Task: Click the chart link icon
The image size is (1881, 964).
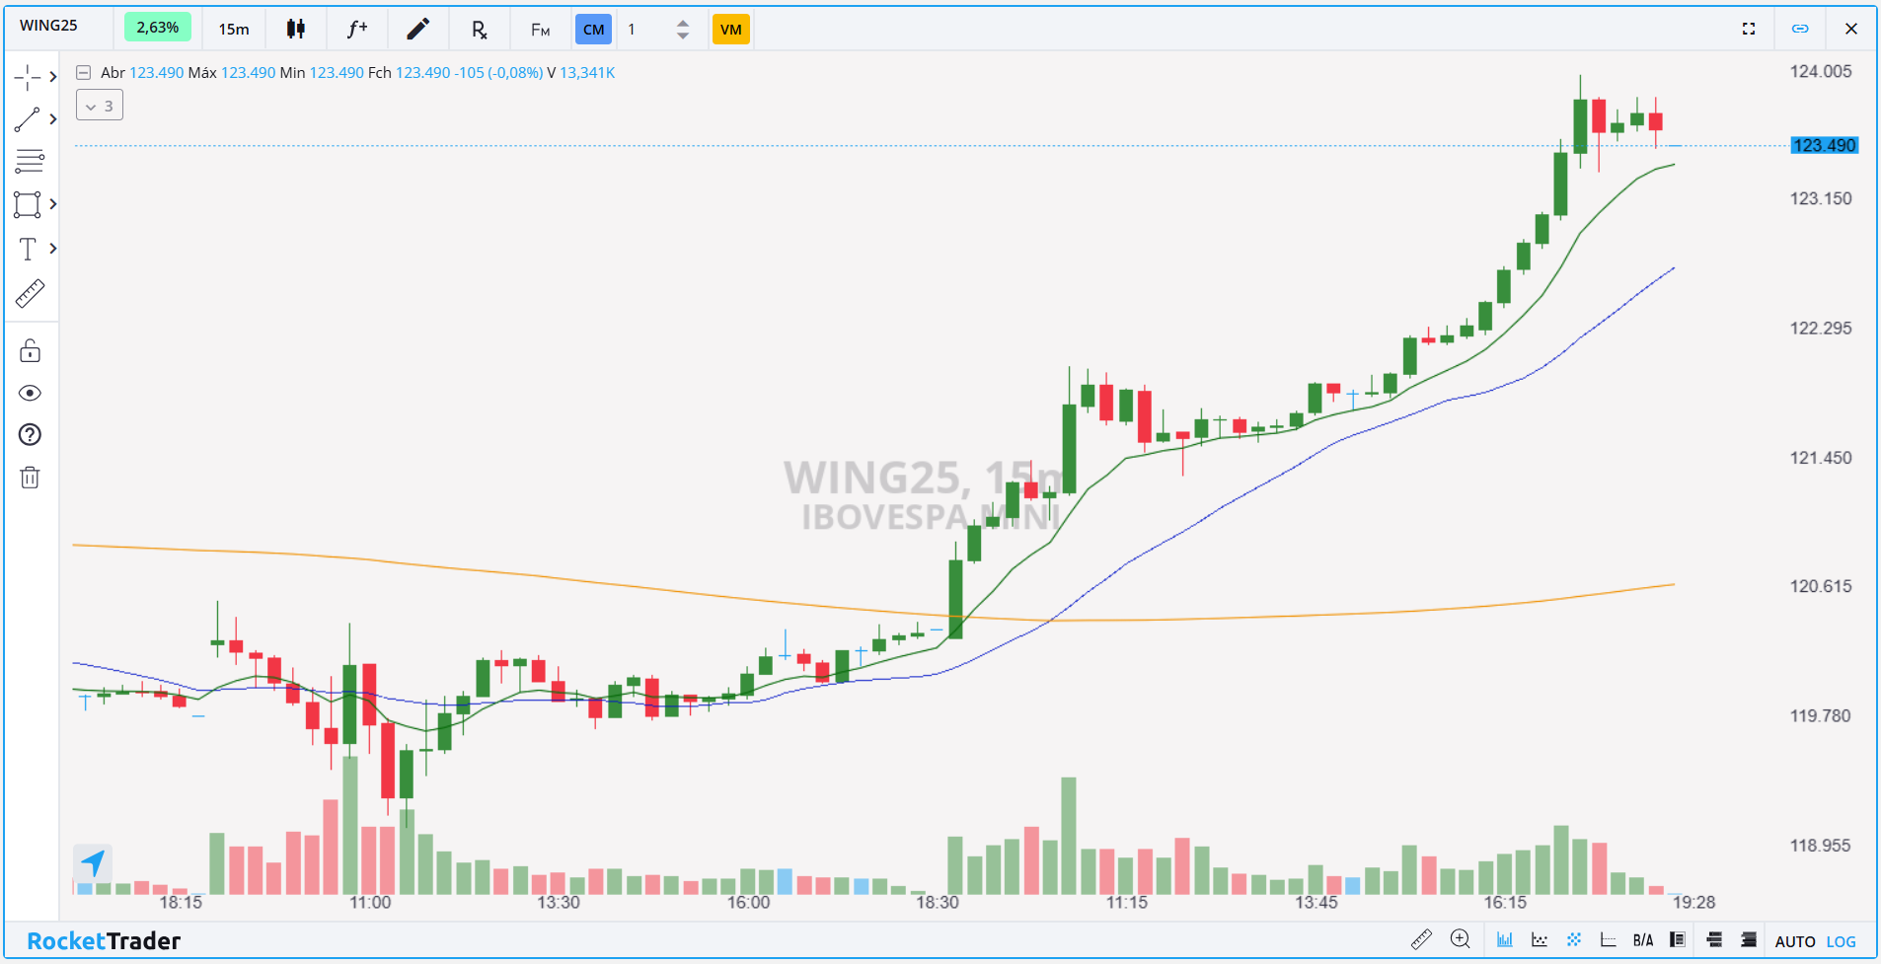Action: pyautogui.click(x=1800, y=29)
